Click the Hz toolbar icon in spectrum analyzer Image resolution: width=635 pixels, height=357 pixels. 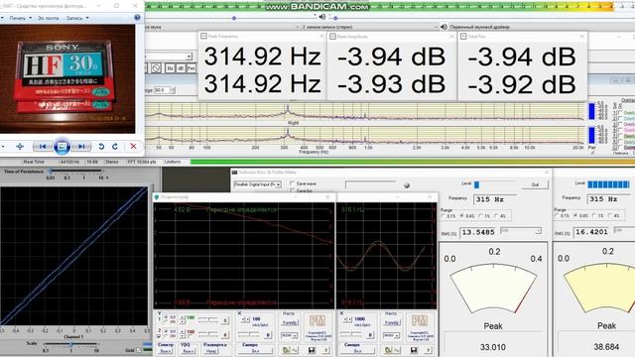click(x=170, y=68)
